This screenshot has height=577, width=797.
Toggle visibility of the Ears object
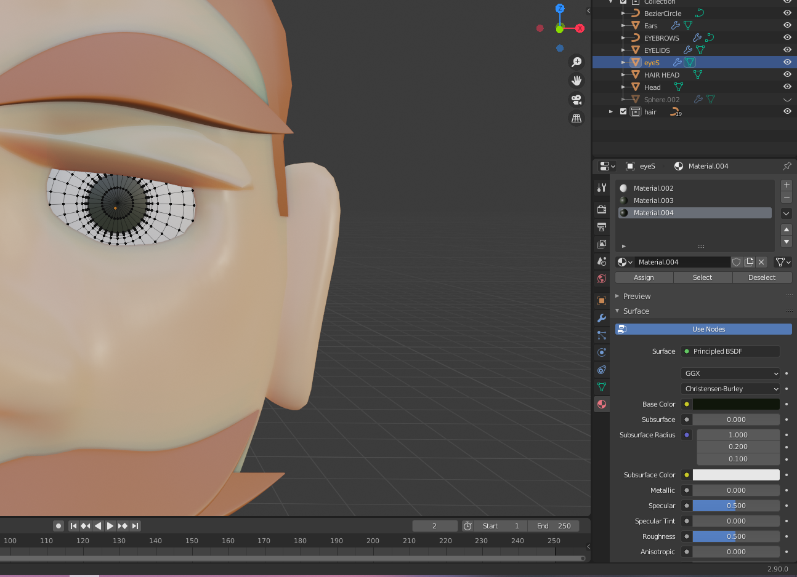tap(787, 25)
